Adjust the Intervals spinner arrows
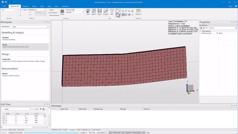Viewport: 238px width, 134px height. click(83, 12)
